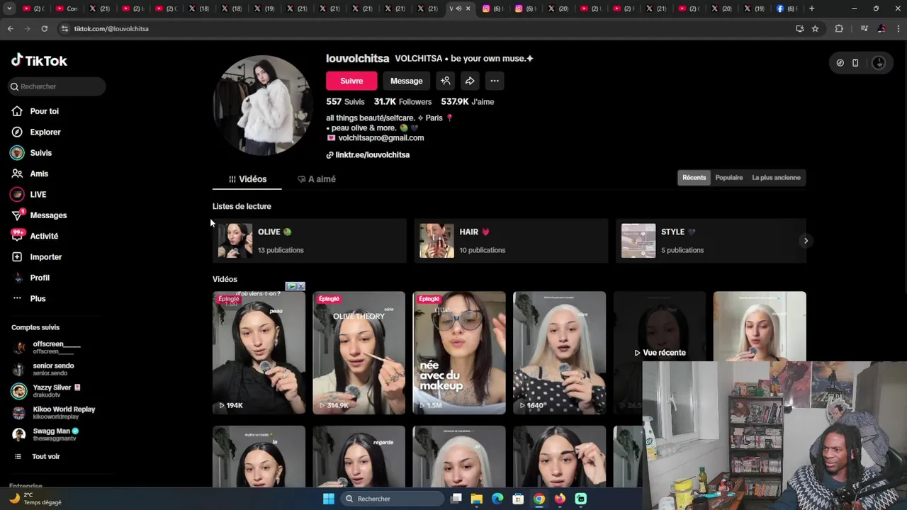Open browser extensions puzzle icon

[x=839, y=28]
